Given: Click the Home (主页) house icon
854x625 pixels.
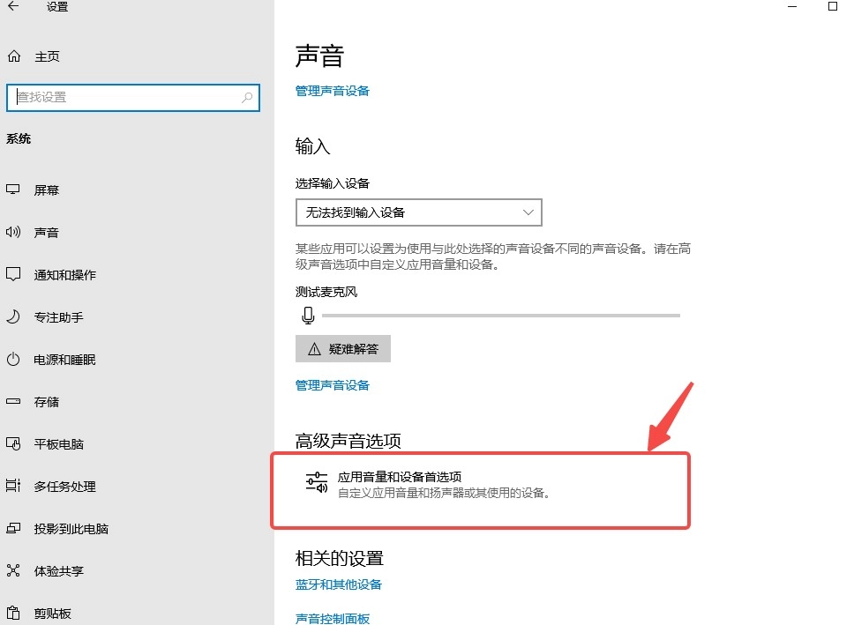Looking at the screenshot, I should (13, 56).
